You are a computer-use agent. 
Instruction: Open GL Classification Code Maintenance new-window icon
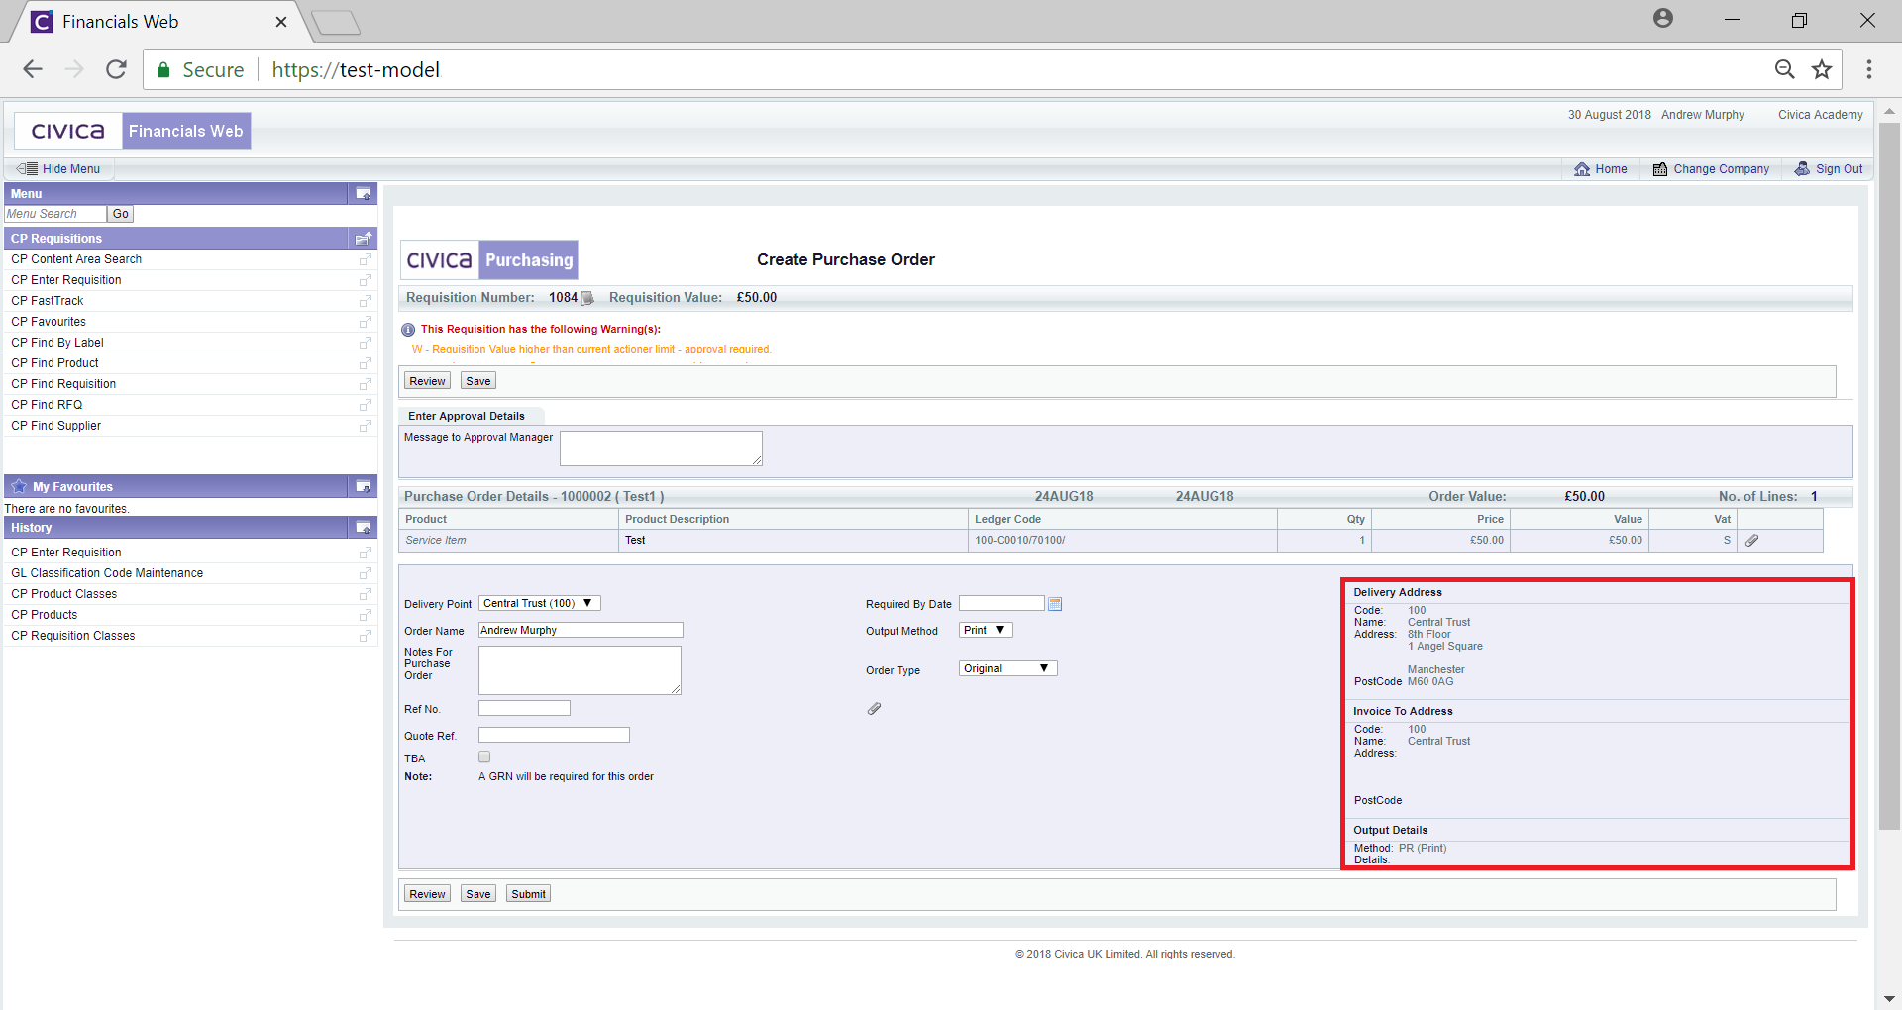[365, 573]
